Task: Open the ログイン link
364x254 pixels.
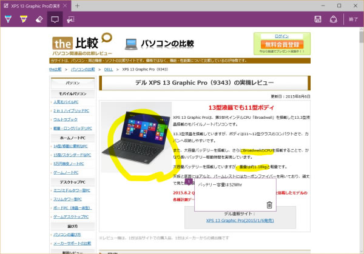Action: coord(281,36)
